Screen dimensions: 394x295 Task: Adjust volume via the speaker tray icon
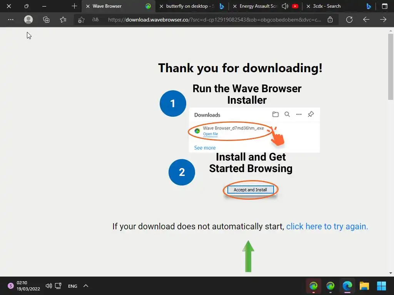pos(49,286)
